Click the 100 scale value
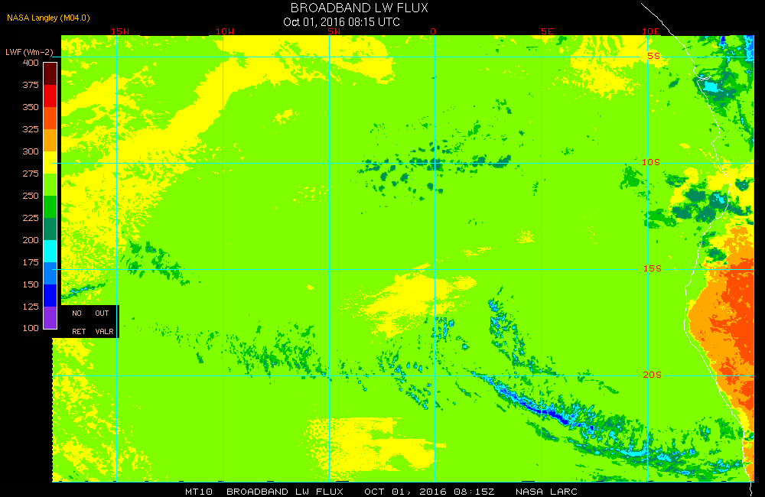Viewport: 765px width, 497px height. (31, 328)
